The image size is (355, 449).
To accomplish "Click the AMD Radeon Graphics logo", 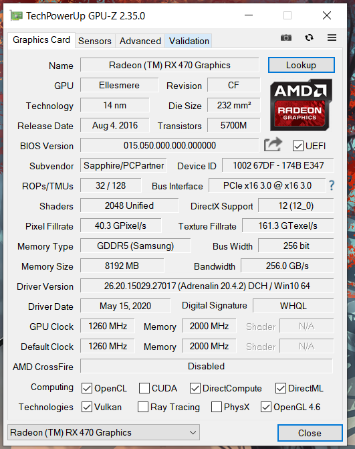I will click(301, 105).
